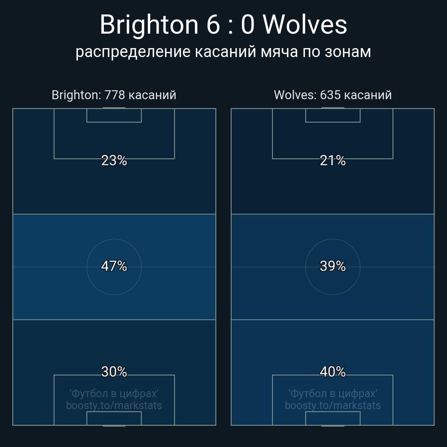The height and width of the screenshot is (447, 447).
Task: Click the bottom six-yard box on Wolves' pitch
Action: 332,418
